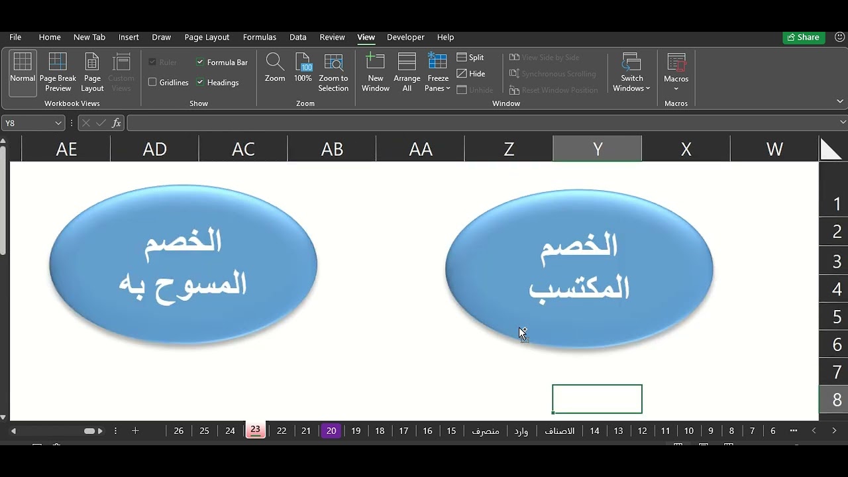Image resolution: width=848 pixels, height=477 pixels.
Task: Open the Developer tab
Action: tap(405, 37)
